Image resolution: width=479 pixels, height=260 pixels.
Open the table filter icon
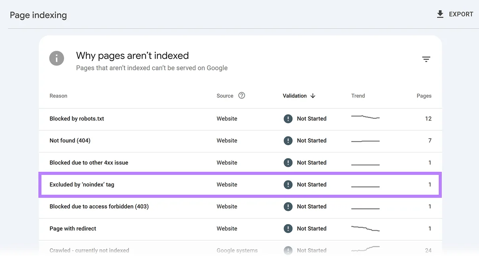426,60
